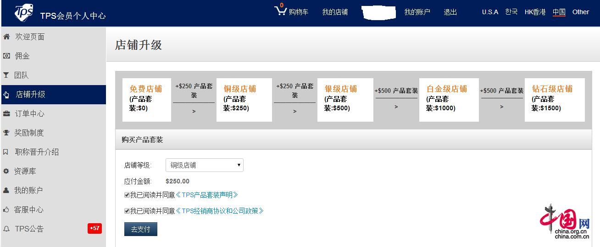Select the 钻石级店铺 tier card

554,100
